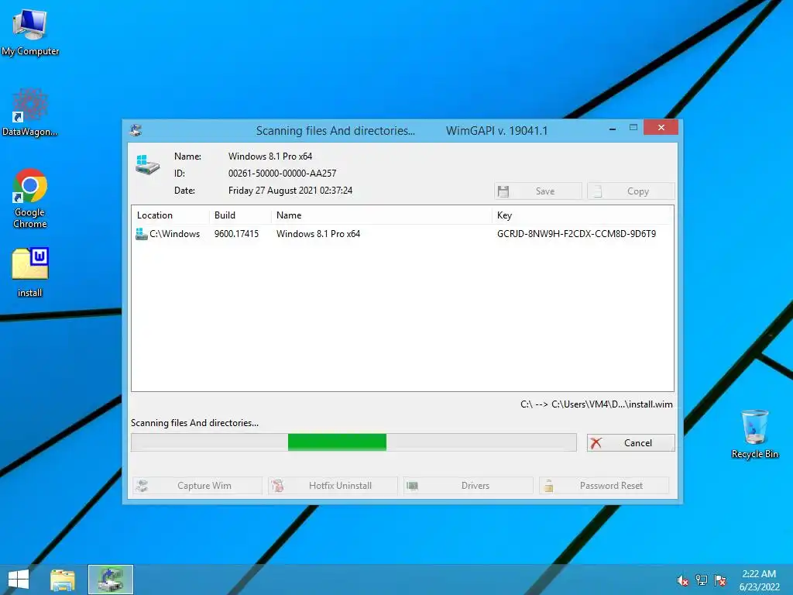The image size is (793, 595).
Task: Click the Windows Start button
Action: tap(19, 580)
